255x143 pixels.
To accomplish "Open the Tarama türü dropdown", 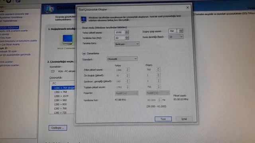I will 127,44.
